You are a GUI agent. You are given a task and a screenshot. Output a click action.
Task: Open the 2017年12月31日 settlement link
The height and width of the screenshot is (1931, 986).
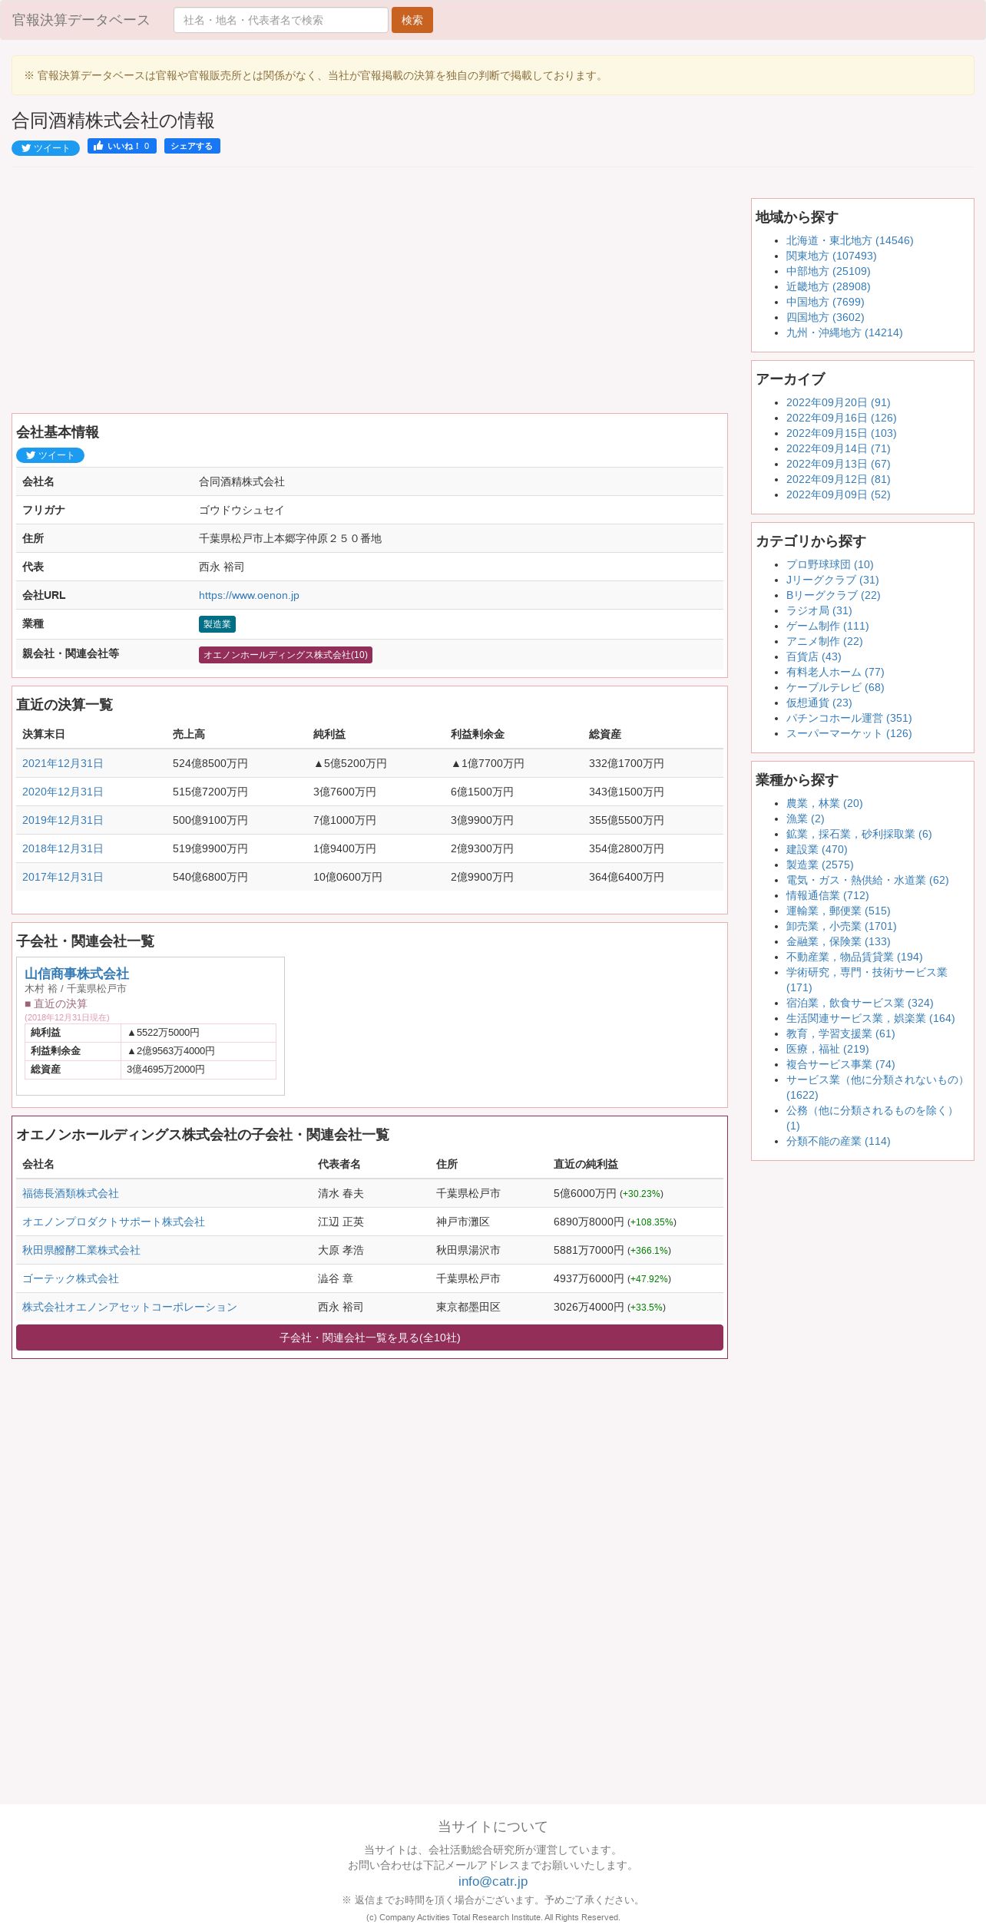tap(62, 877)
